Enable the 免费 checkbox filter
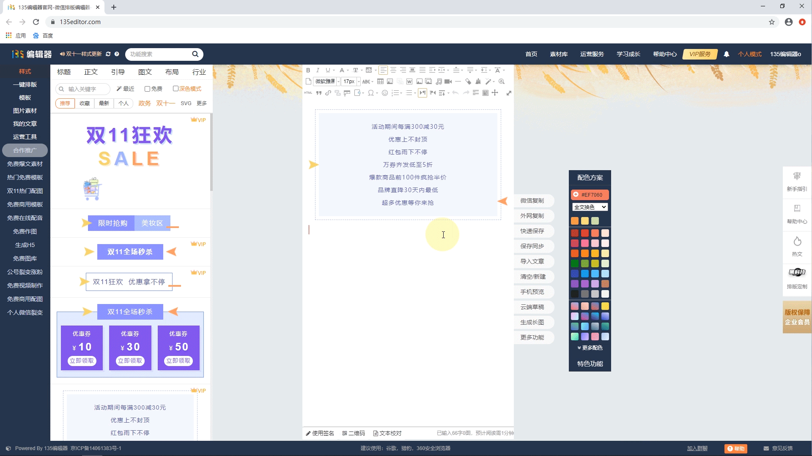 [x=147, y=89]
